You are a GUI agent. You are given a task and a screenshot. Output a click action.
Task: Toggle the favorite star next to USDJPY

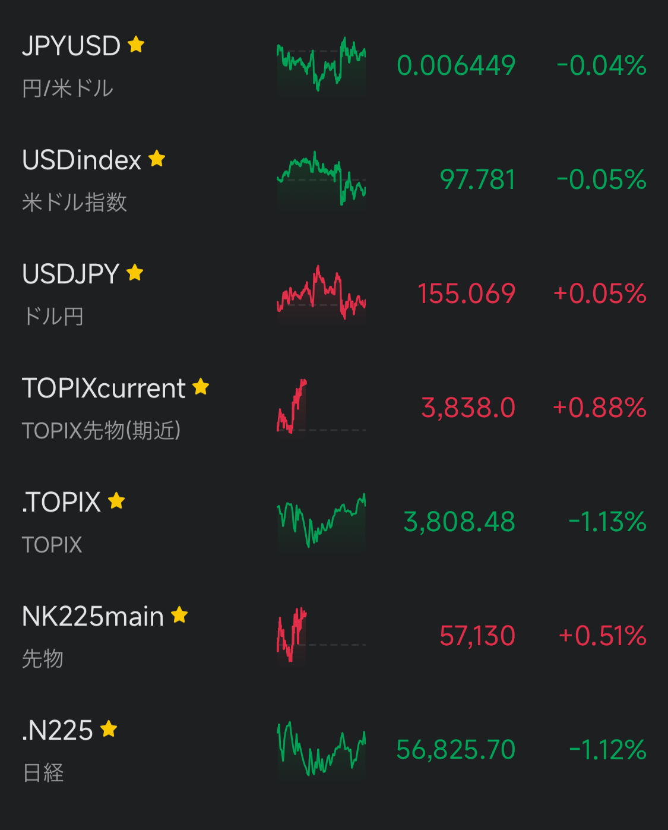click(x=135, y=273)
